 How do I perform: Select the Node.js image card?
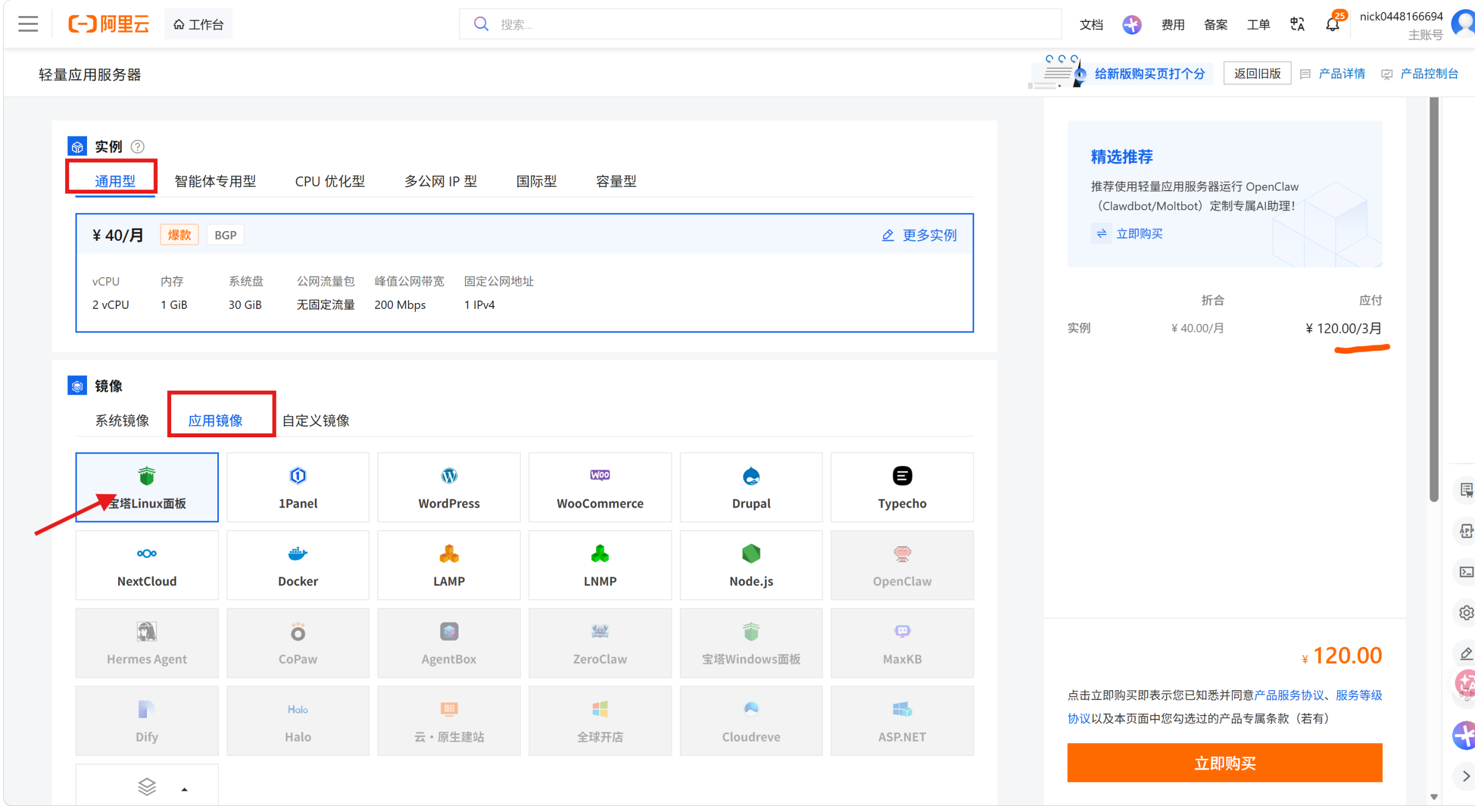click(751, 565)
